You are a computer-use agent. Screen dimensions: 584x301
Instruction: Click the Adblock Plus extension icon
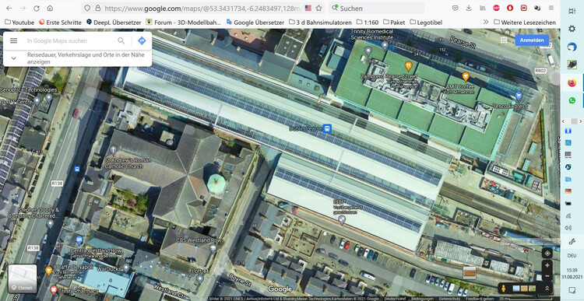(x=496, y=8)
